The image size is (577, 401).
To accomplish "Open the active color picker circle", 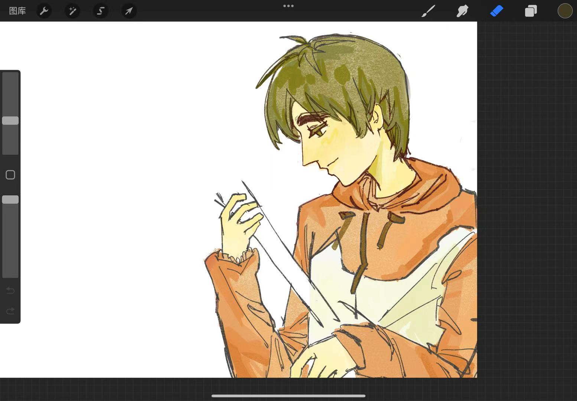I will 565,11.
